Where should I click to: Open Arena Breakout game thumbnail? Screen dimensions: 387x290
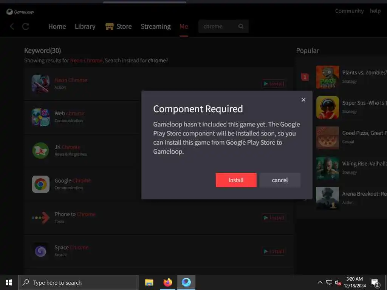(328, 198)
